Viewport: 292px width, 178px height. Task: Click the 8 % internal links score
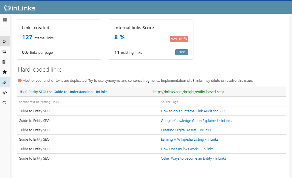pos(119,37)
